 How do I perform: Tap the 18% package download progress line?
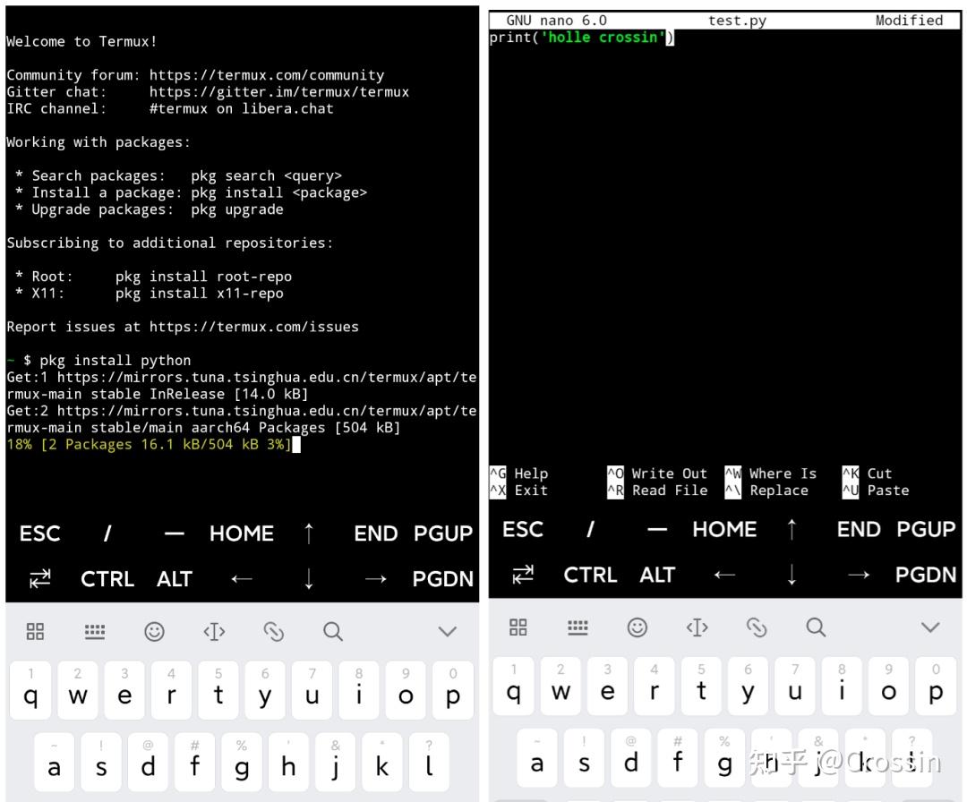pyautogui.click(x=152, y=444)
